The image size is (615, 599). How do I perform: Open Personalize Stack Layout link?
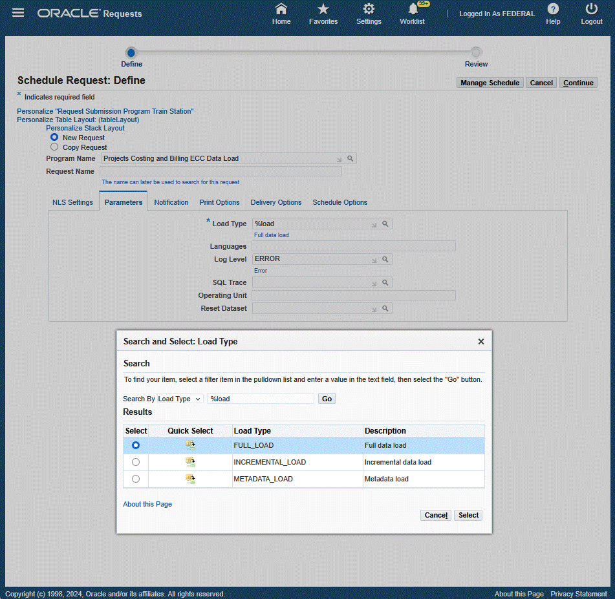tap(85, 128)
